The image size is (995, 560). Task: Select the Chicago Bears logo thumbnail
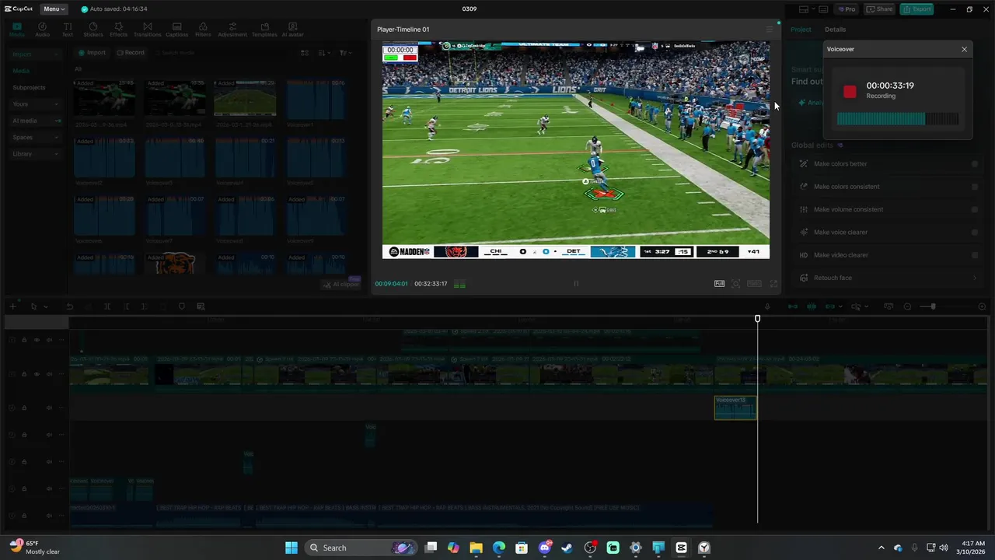(x=175, y=263)
